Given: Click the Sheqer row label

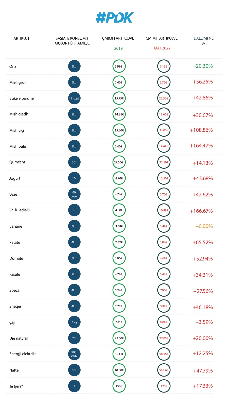Looking at the screenshot, I should tap(15, 306).
